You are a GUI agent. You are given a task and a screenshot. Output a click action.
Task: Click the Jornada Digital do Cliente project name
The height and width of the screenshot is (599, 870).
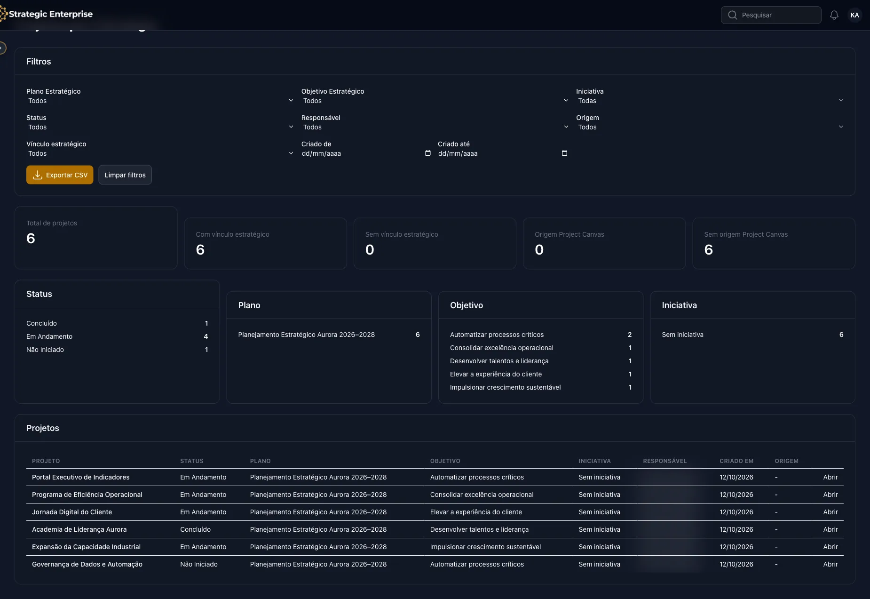pyautogui.click(x=72, y=512)
